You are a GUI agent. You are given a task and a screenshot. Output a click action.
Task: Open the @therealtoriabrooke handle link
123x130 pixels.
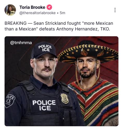(x=37, y=13)
